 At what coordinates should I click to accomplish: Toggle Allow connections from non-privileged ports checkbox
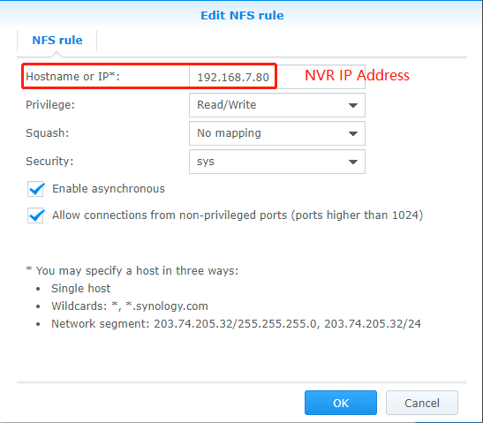(x=35, y=215)
